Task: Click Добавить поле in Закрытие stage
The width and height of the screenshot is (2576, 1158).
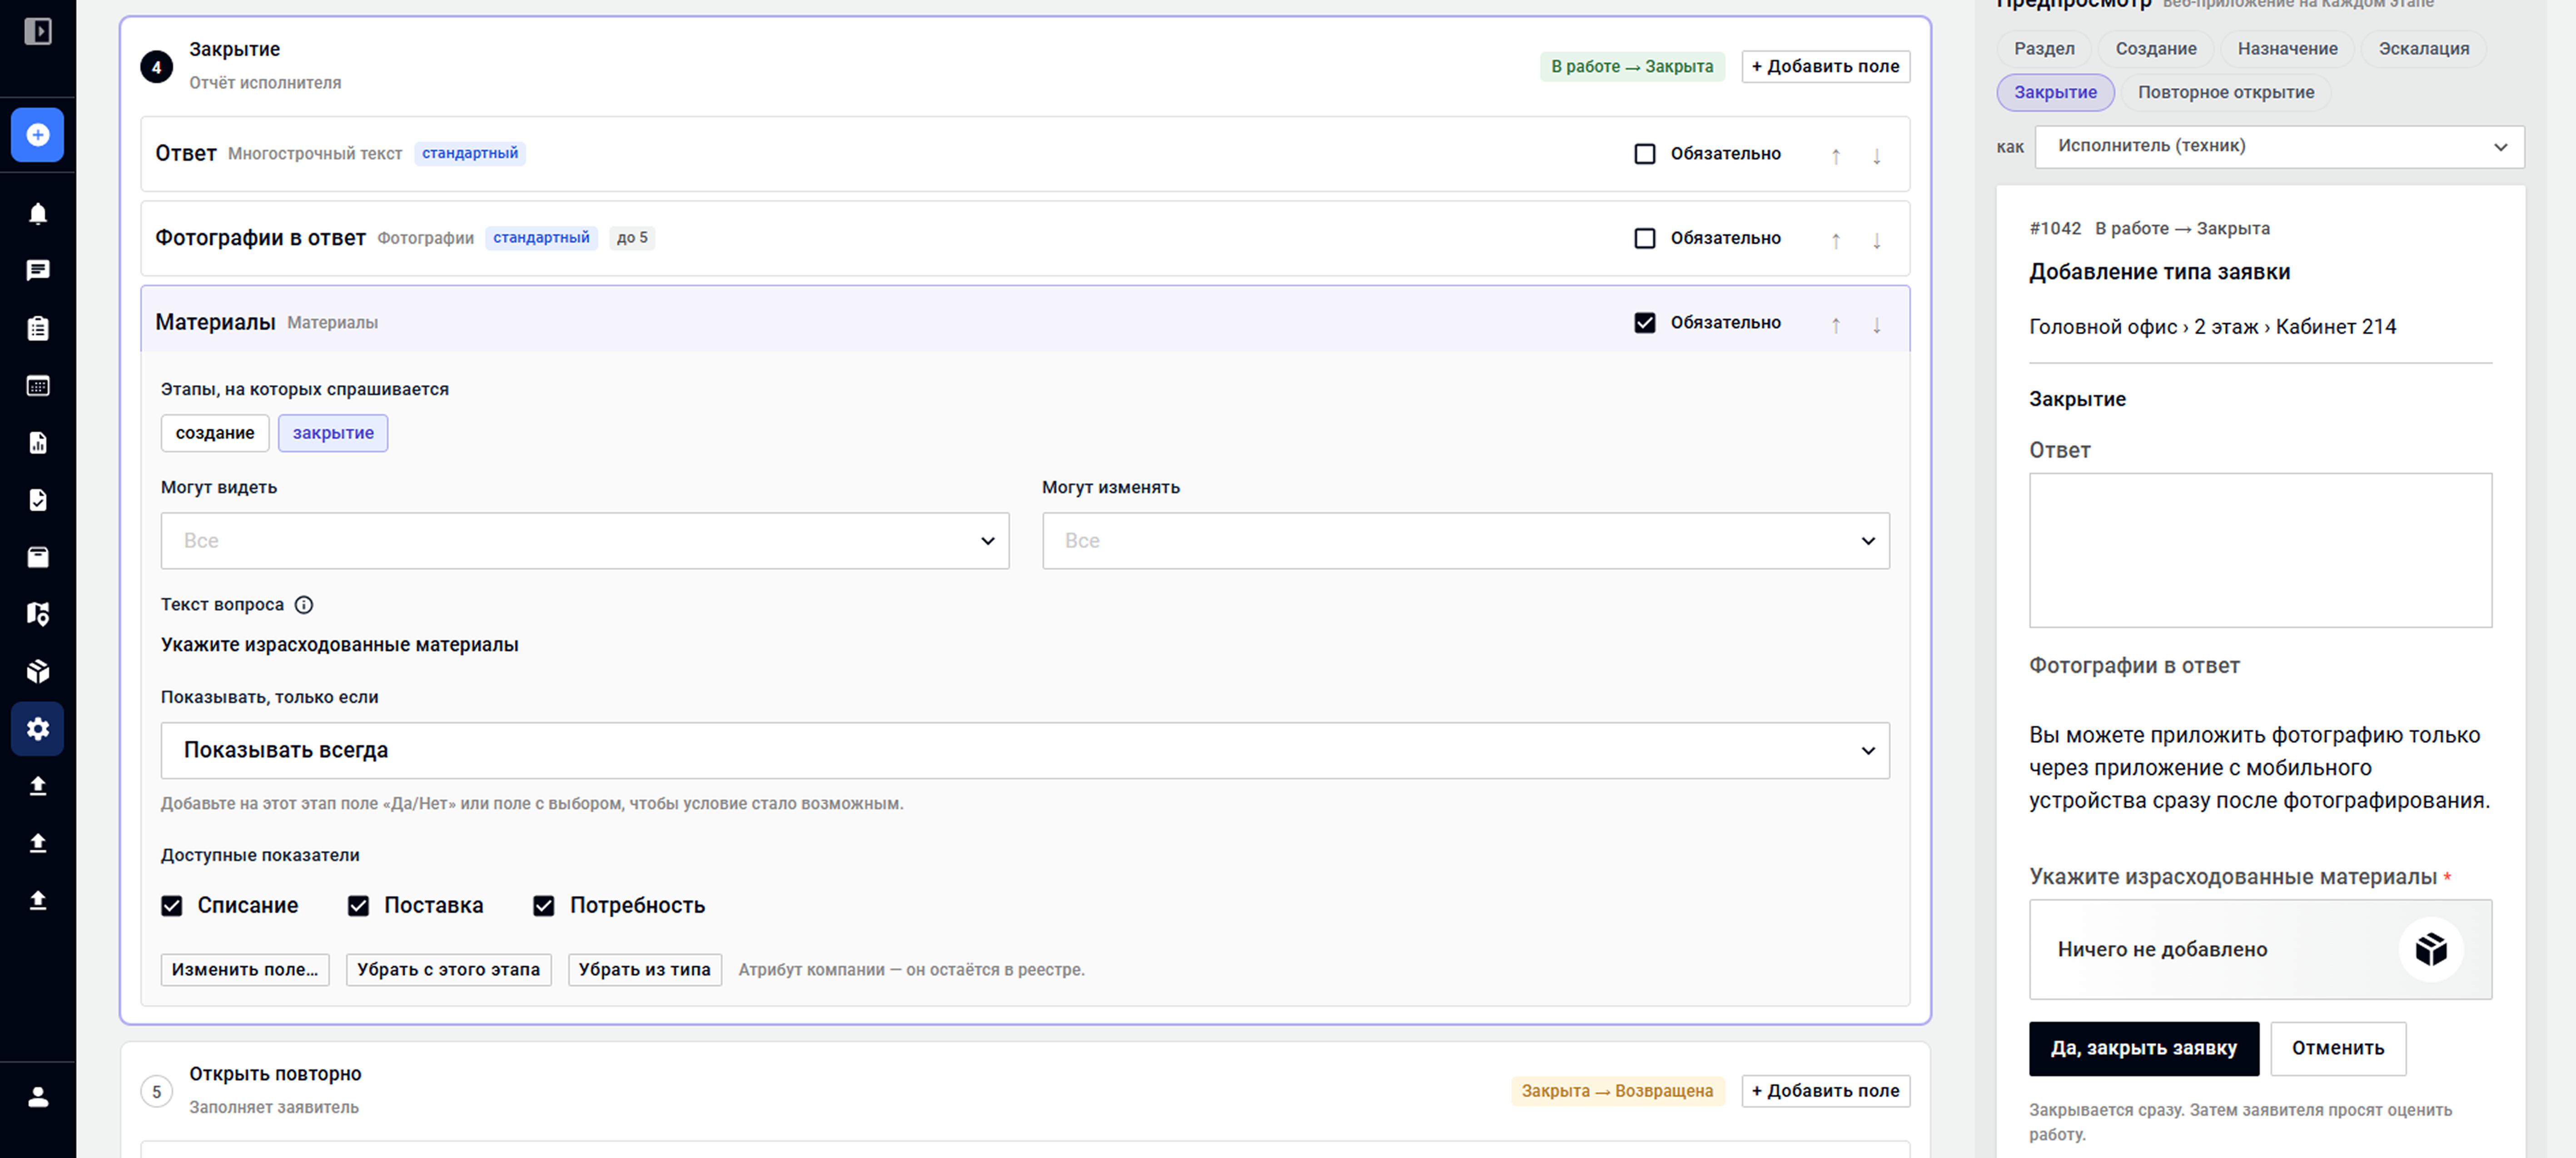Action: (x=1825, y=67)
